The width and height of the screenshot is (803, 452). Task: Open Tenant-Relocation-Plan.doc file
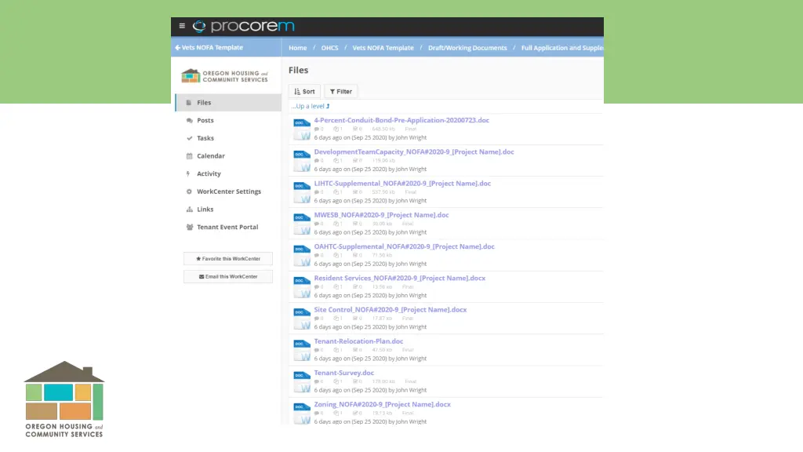[358, 341]
